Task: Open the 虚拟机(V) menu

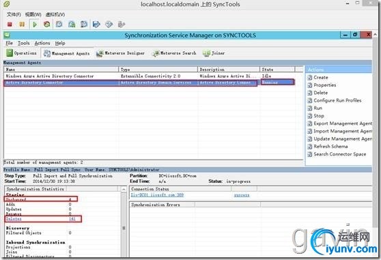Action: click(55, 14)
